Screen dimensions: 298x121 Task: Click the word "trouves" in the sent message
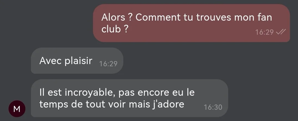(x=214, y=18)
